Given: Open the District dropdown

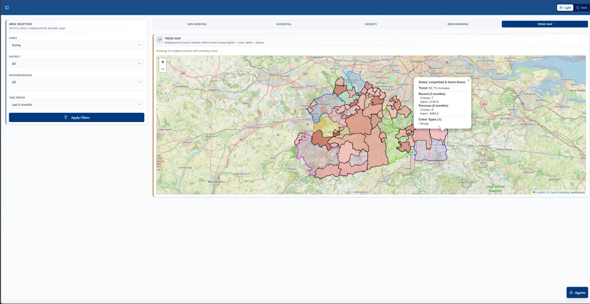Looking at the screenshot, I should coord(77,64).
